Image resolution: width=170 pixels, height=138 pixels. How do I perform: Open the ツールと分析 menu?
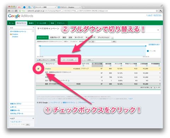(42, 23)
